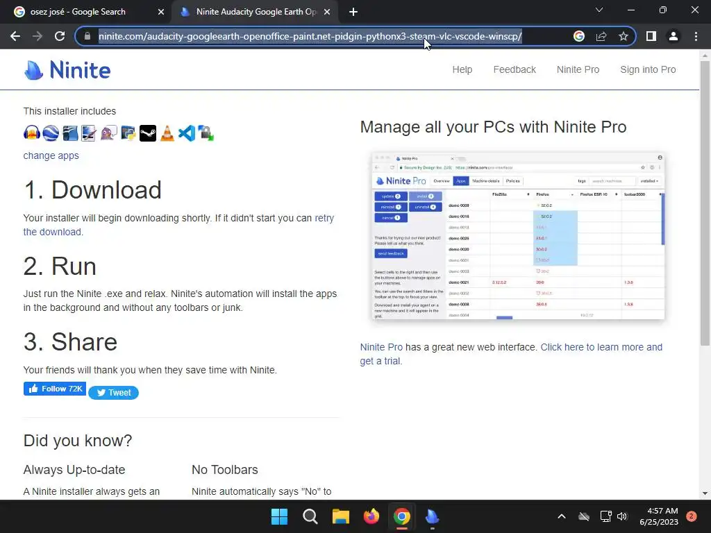
Task: Open Ninite Pro from header
Action: (x=578, y=70)
